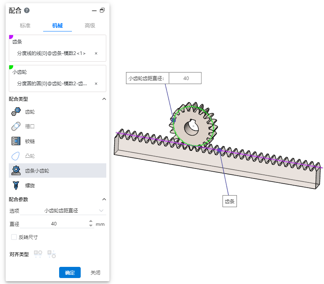
Task: Collapse the 配合参数 section
Action: (104, 199)
